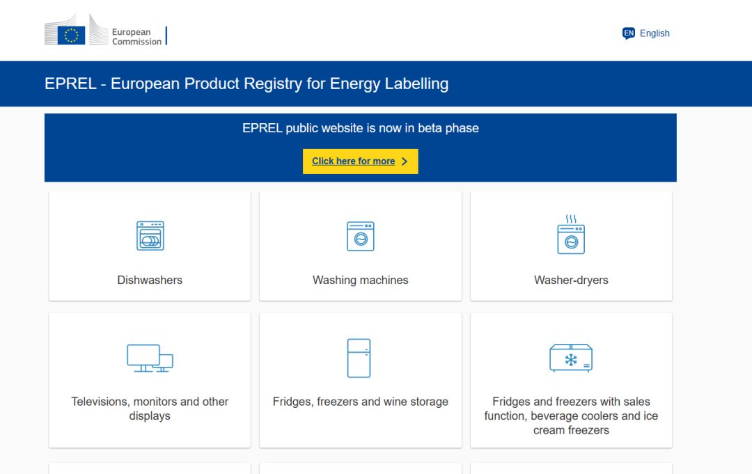
Task: Select the Washing machines drum icon
Action: (360, 235)
